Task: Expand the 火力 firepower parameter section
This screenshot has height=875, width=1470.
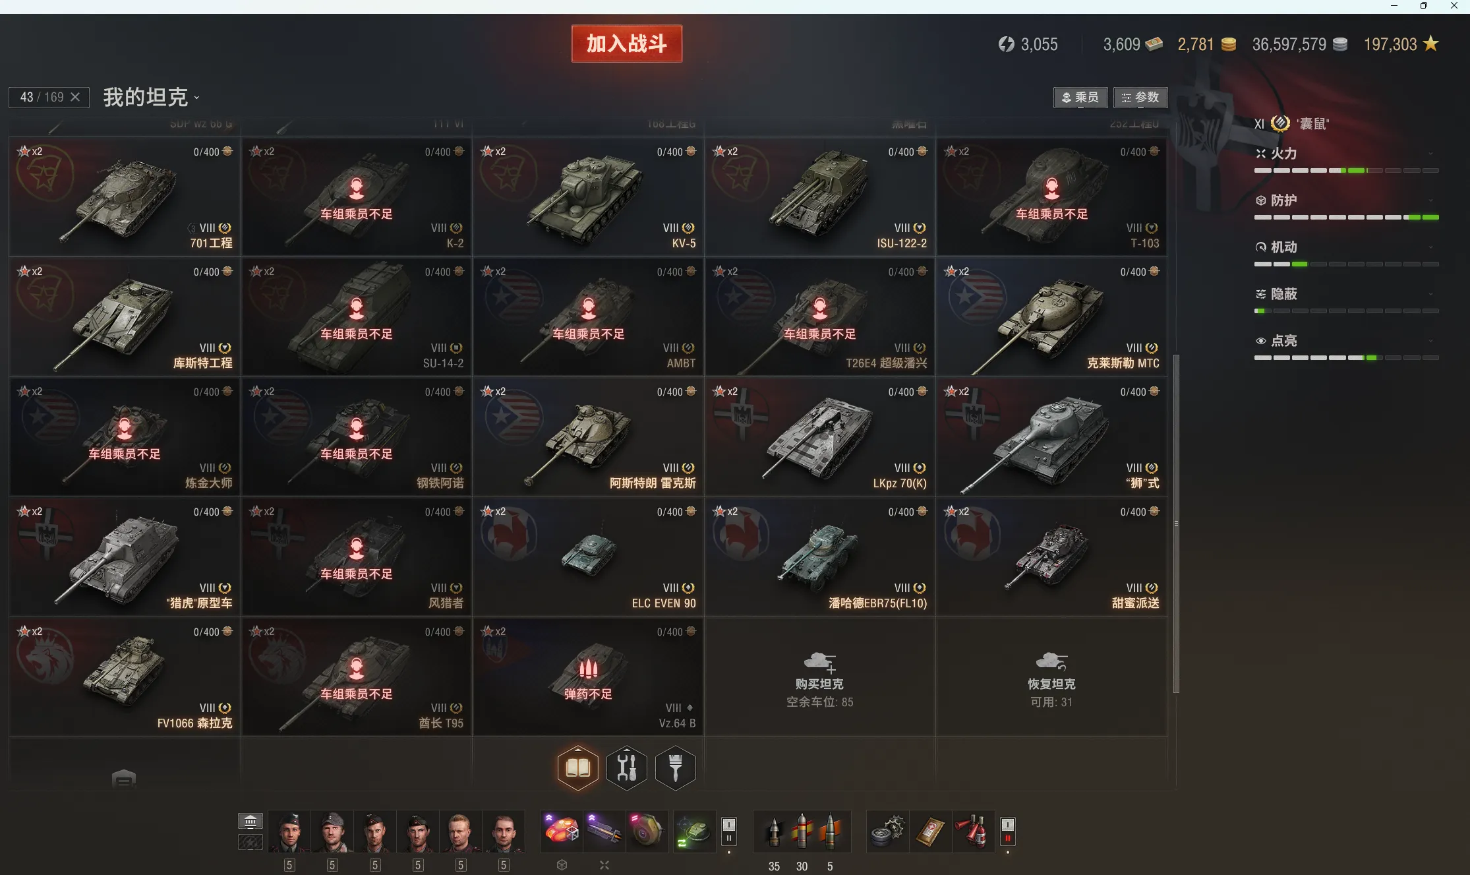Action: click(x=1346, y=154)
